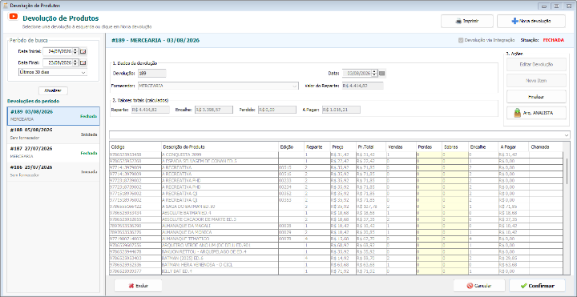
Task: Click the Preço column header
Action: 343,146
